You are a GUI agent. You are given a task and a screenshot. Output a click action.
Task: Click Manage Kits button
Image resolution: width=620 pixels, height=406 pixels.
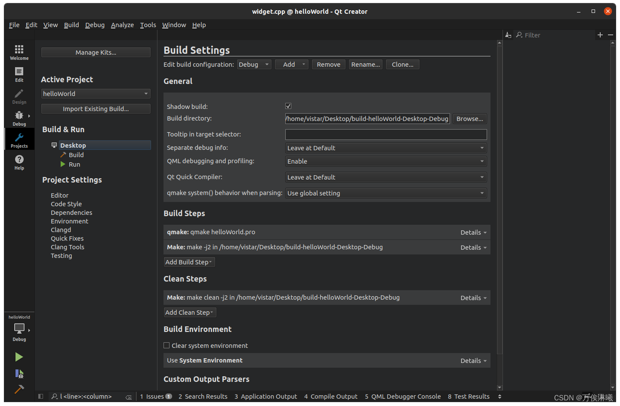pos(96,53)
